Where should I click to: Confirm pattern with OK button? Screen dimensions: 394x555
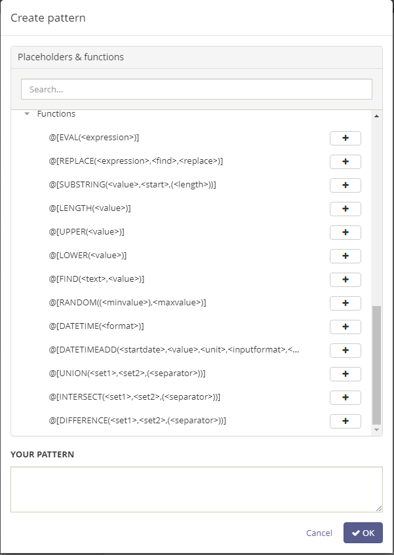(x=363, y=533)
